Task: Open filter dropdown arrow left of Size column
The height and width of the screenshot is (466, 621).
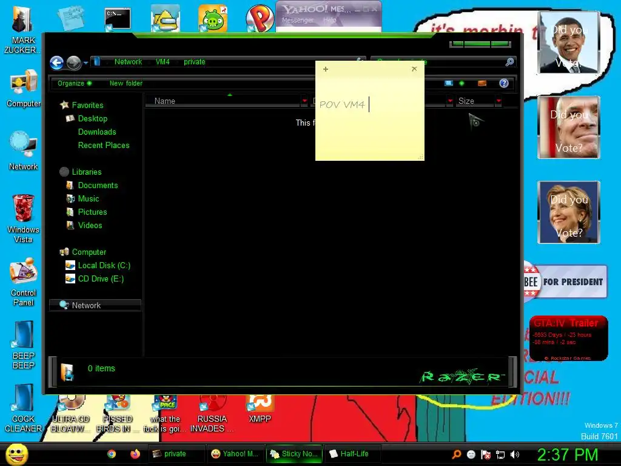Action: (450, 101)
